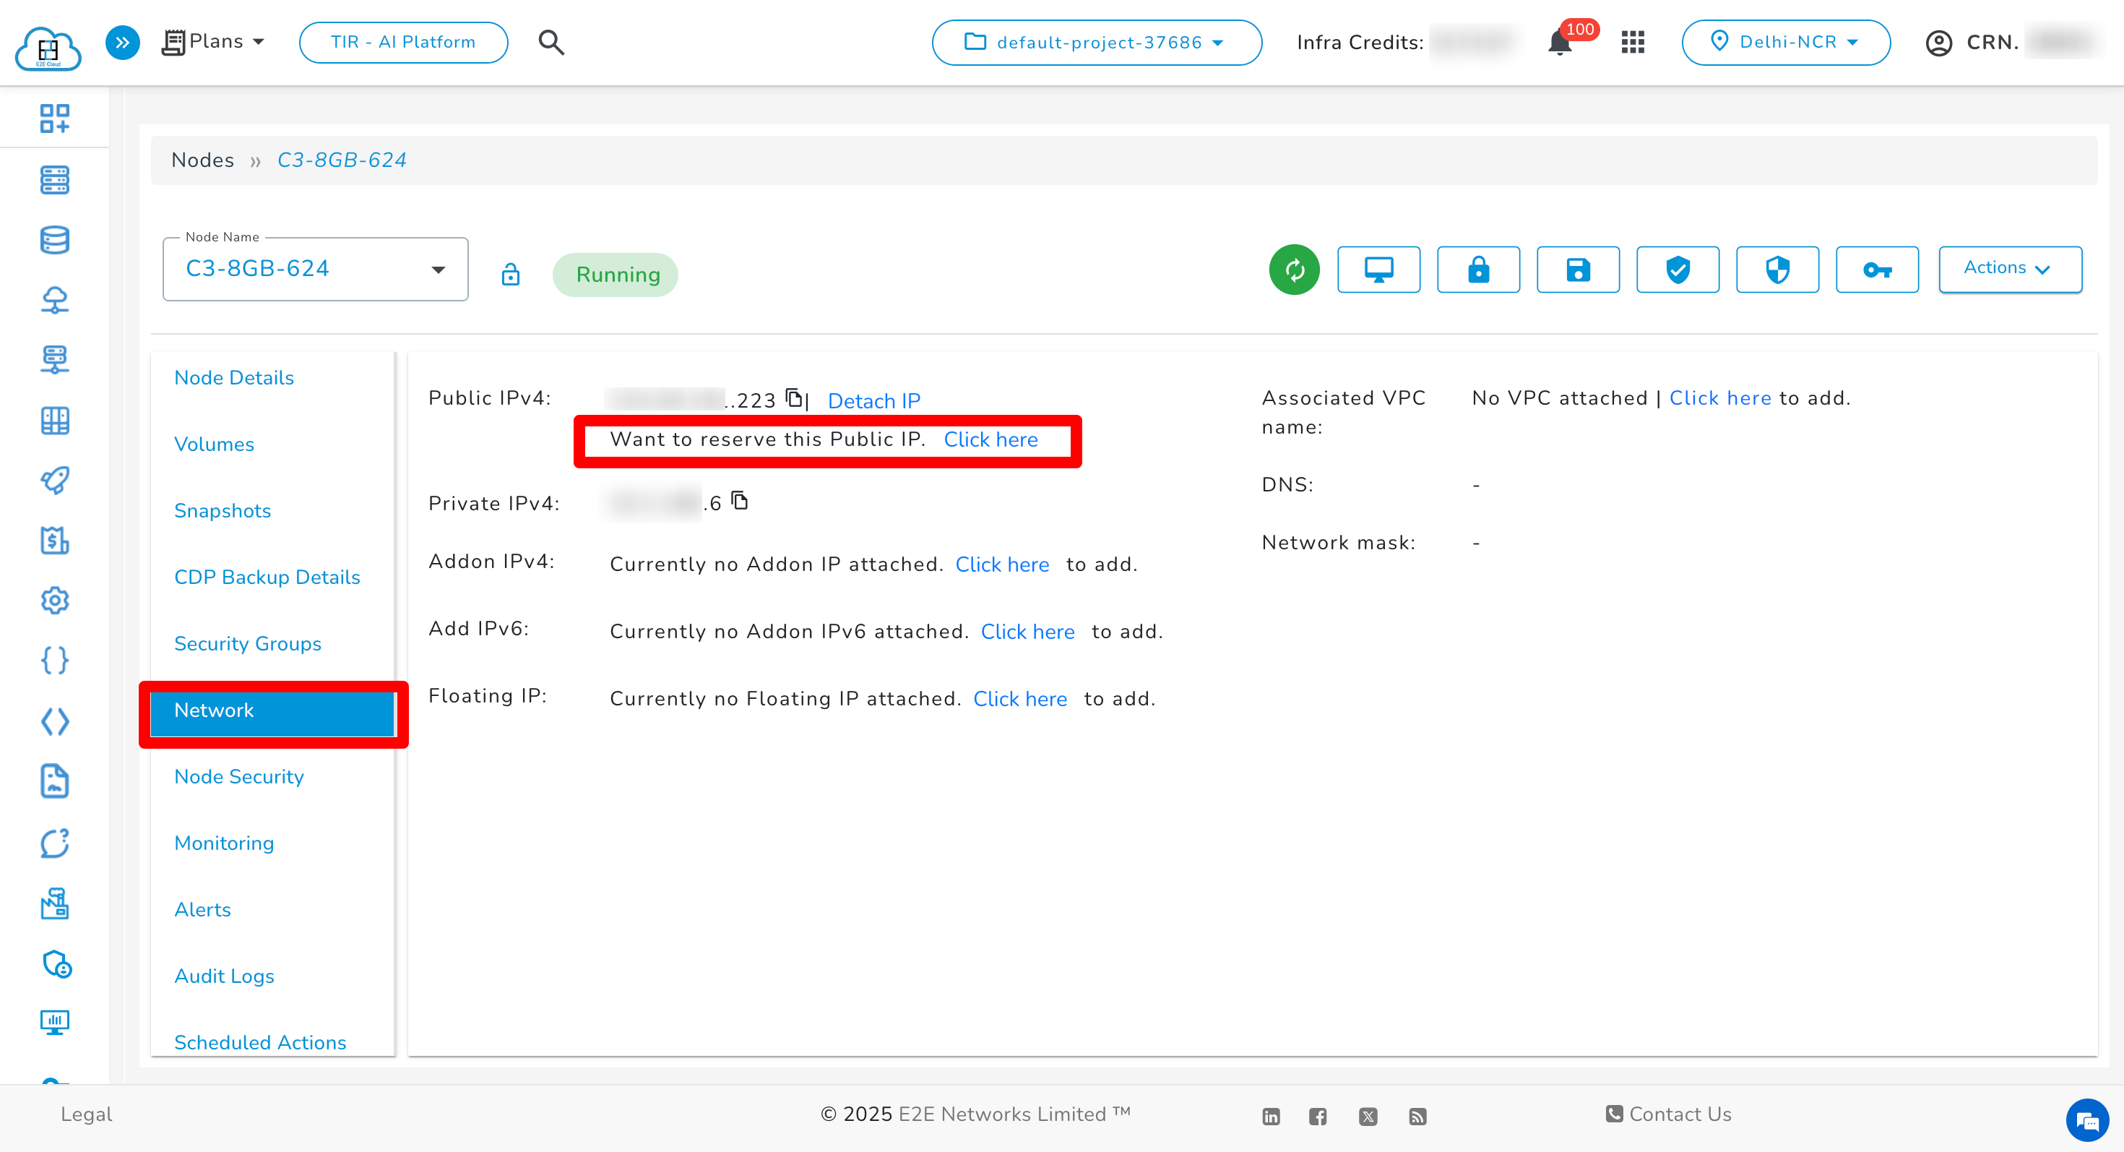Click the shield checkmark button
This screenshot has height=1152, width=2124.
(1677, 270)
